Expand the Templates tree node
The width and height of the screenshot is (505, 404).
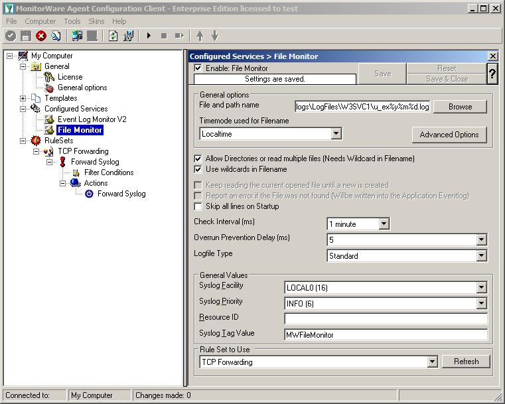(x=23, y=98)
